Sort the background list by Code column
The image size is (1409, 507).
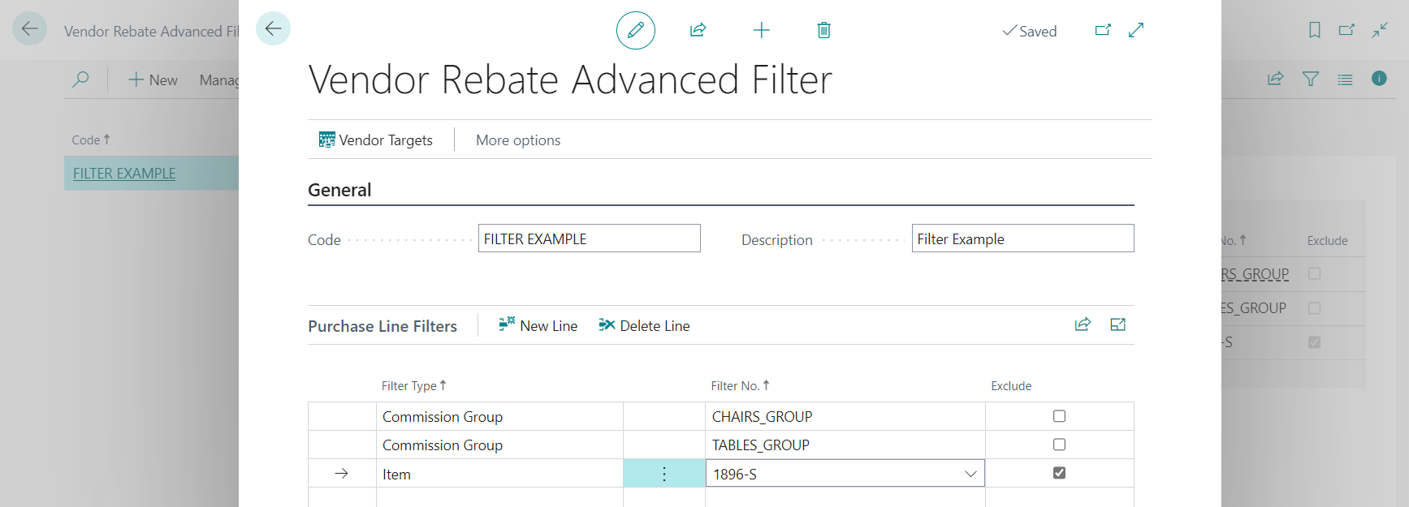[90, 140]
